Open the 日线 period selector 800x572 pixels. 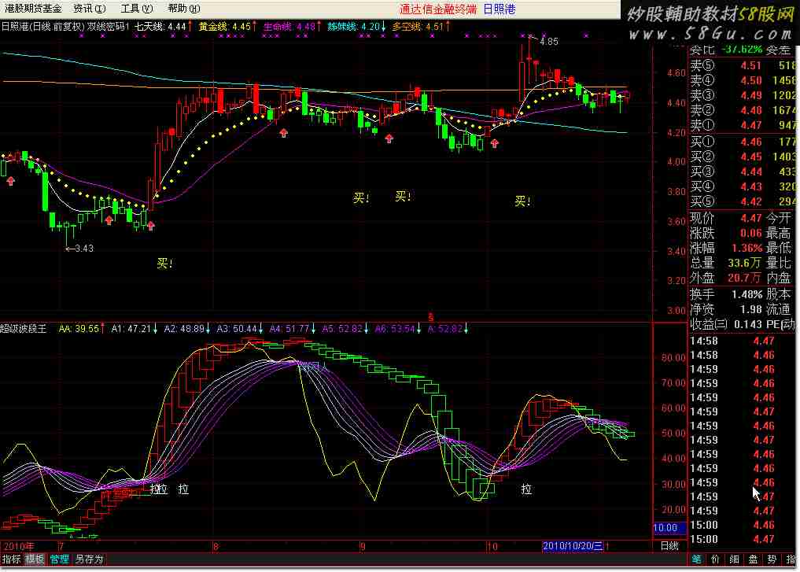click(669, 546)
